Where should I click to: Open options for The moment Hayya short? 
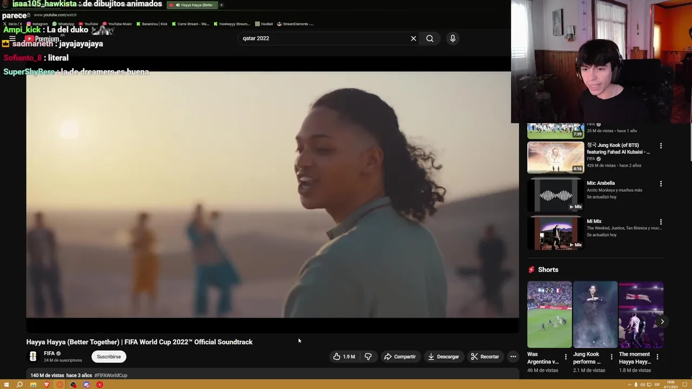click(x=657, y=357)
